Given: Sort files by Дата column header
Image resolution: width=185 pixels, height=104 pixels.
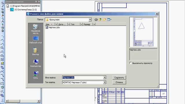Looking at the screenshot, I should (x=62, y=24).
